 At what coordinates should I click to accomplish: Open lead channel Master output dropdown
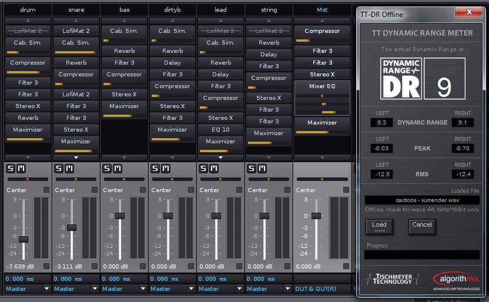[x=240, y=288]
